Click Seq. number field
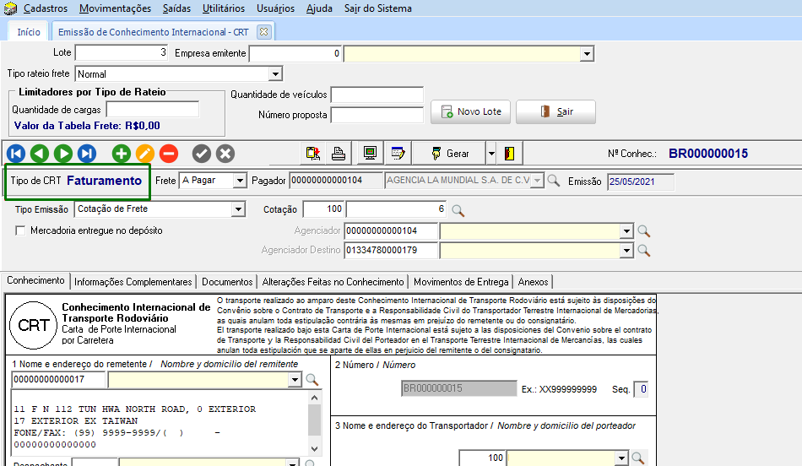 [x=642, y=389]
